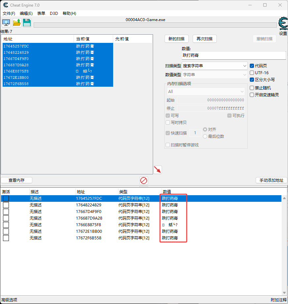
Task: Open the D3D menu
Action: (54, 14)
